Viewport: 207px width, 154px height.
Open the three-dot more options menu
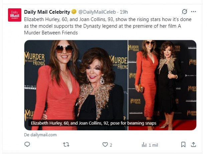pyautogui.click(x=193, y=12)
